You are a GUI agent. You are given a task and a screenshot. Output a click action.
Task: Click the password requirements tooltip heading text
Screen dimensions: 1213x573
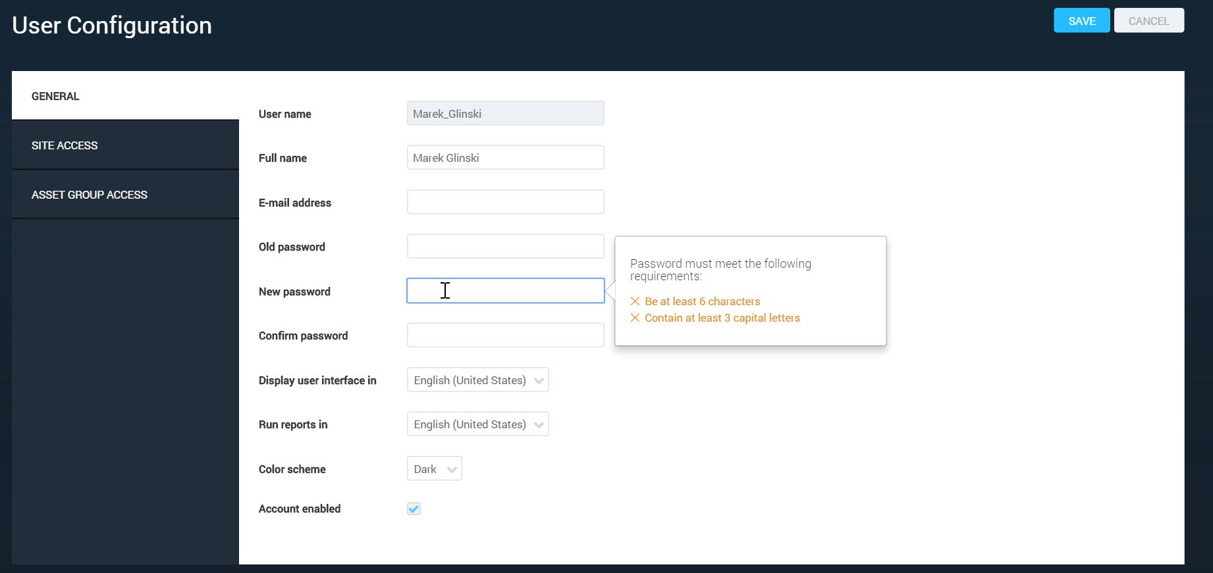(720, 270)
